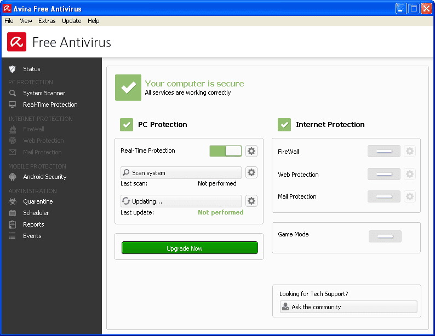
Task: Open Scan system settings gear
Action: (251, 172)
